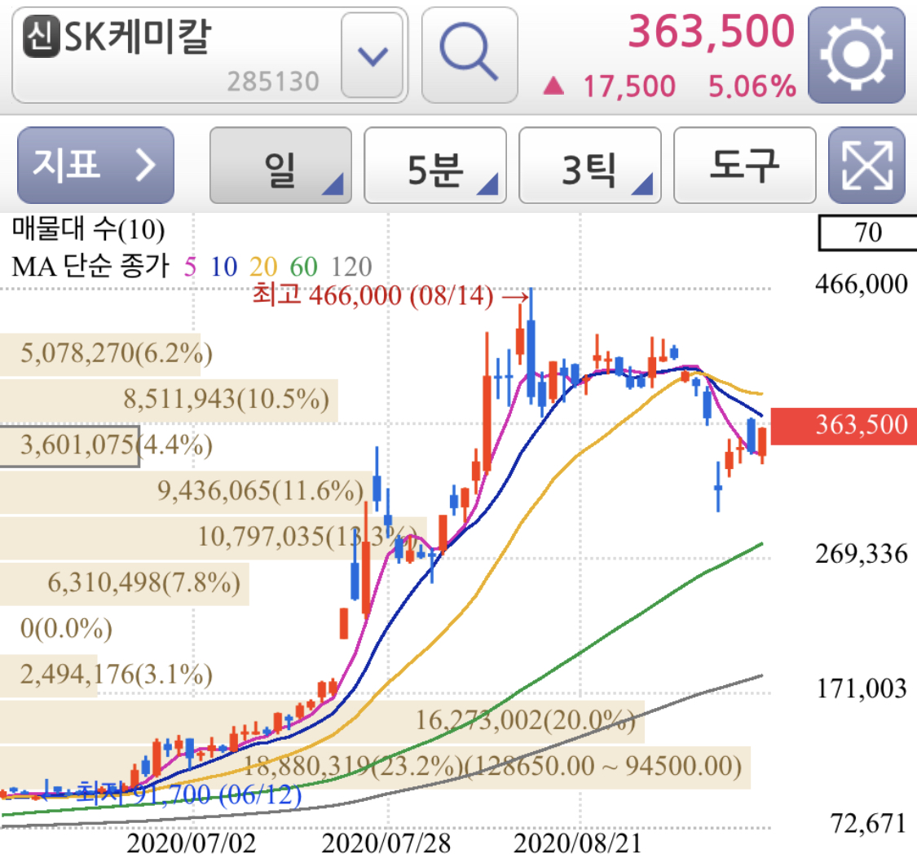Viewport: 917px width, 854px height.
Task: Click the 매물대 수(10) label
Action: 88,229
